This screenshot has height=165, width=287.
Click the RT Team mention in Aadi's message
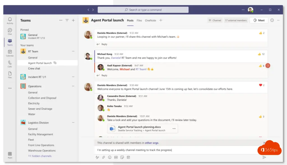(x=141, y=69)
